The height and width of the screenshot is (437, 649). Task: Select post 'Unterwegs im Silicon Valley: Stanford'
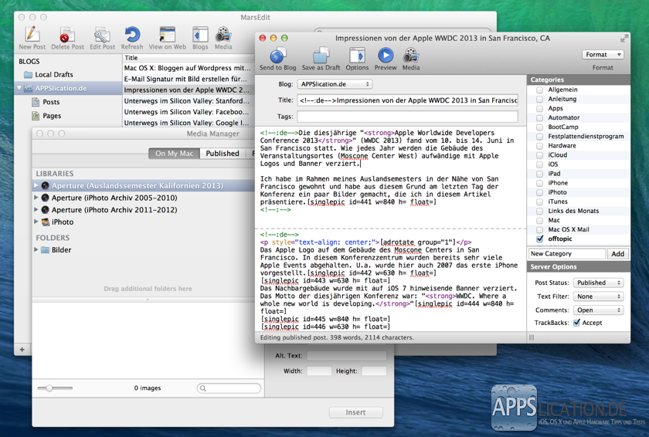(x=189, y=101)
